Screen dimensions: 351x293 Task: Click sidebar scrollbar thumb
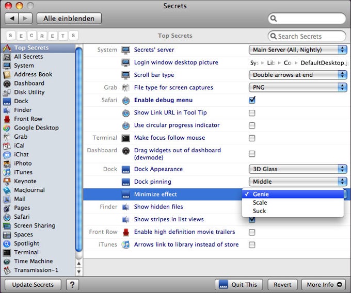[x=78, y=150]
